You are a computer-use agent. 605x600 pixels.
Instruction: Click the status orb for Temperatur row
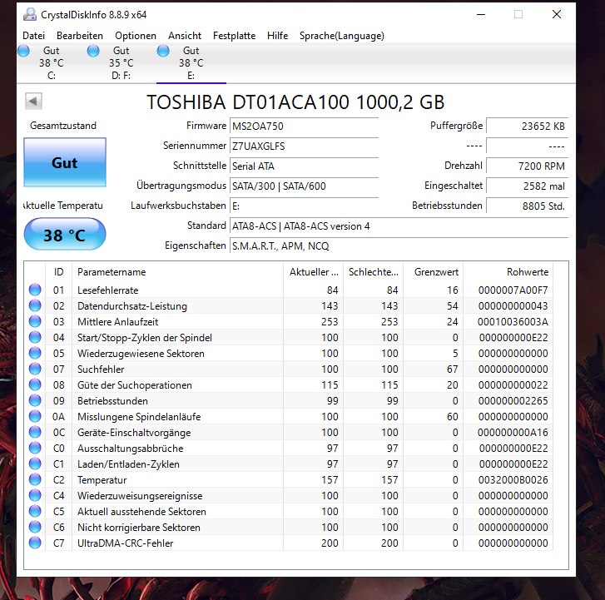tap(35, 479)
